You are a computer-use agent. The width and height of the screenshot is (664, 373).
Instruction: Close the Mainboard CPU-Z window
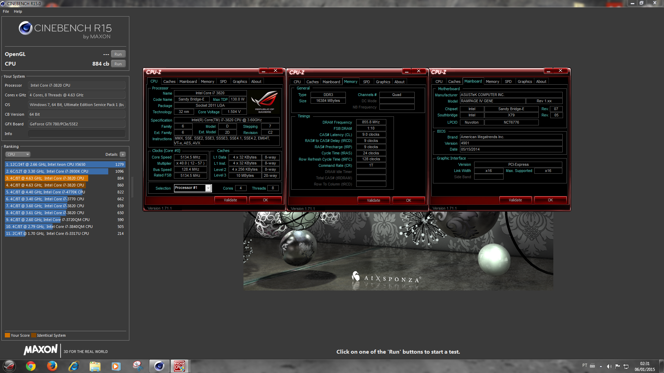pyautogui.click(x=560, y=71)
